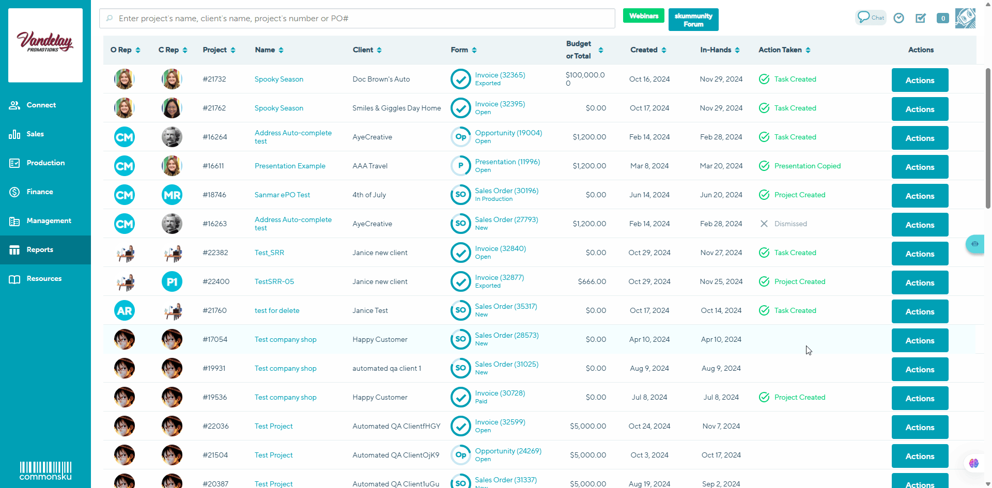Click the user profile avatar top right
This screenshot has width=992, height=488.
[x=965, y=18]
